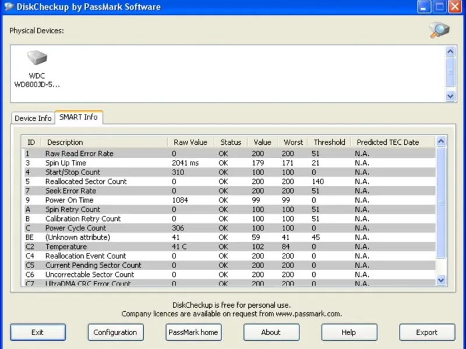The image size is (466, 349).
Task: Select the Reallocated Sector Count row
Action: point(86,181)
